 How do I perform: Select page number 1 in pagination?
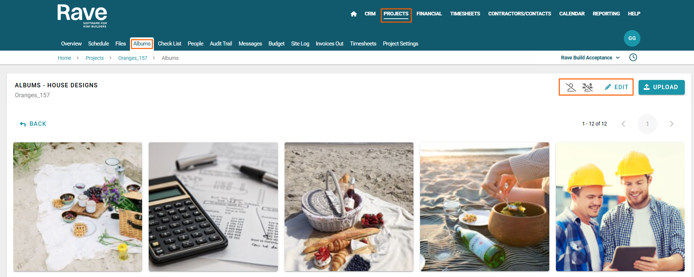[647, 124]
